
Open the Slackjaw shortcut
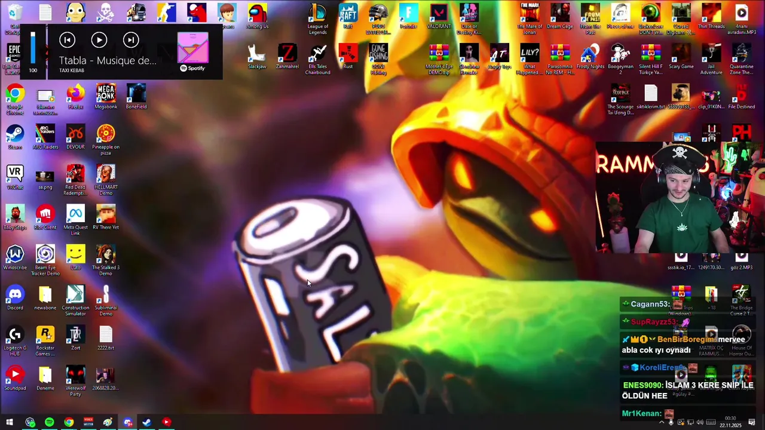[257, 56]
